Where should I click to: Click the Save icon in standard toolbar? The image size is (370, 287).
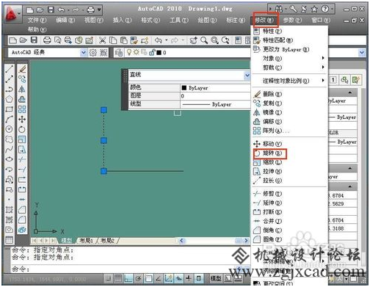coord(34,40)
